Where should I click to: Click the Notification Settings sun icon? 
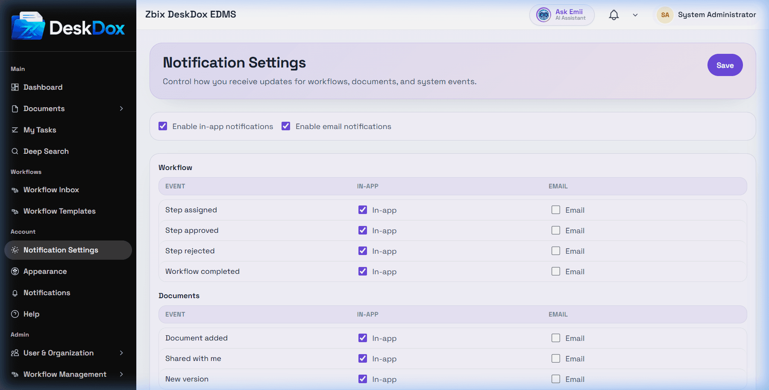click(x=15, y=250)
